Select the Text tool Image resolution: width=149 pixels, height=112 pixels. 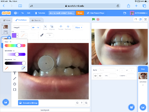click(15, 73)
